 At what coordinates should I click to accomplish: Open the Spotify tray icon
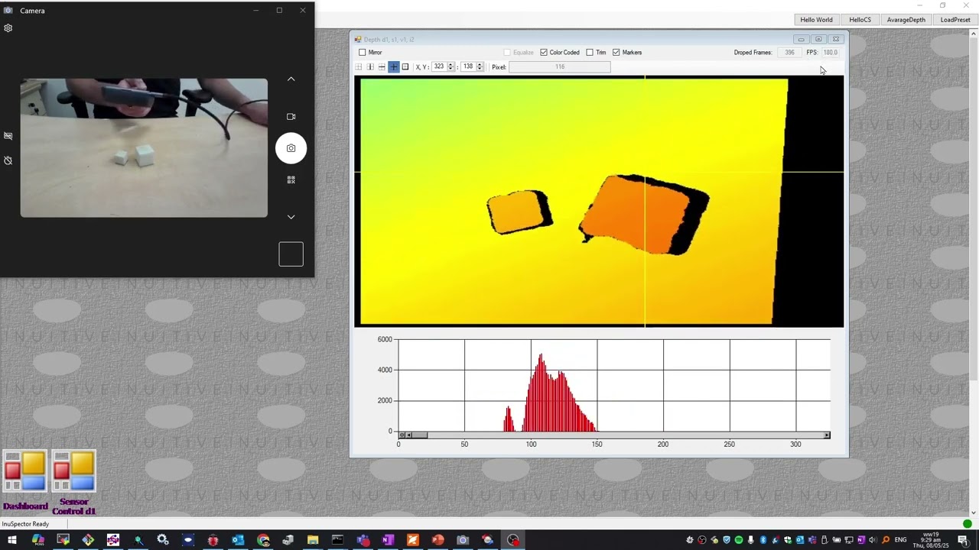pos(739,540)
